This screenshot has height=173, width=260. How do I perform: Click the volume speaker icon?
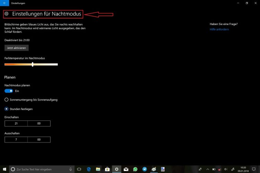click(x=226, y=169)
